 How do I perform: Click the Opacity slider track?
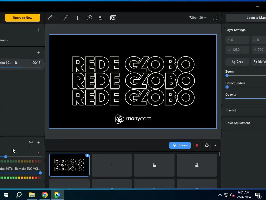click(x=246, y=98)
